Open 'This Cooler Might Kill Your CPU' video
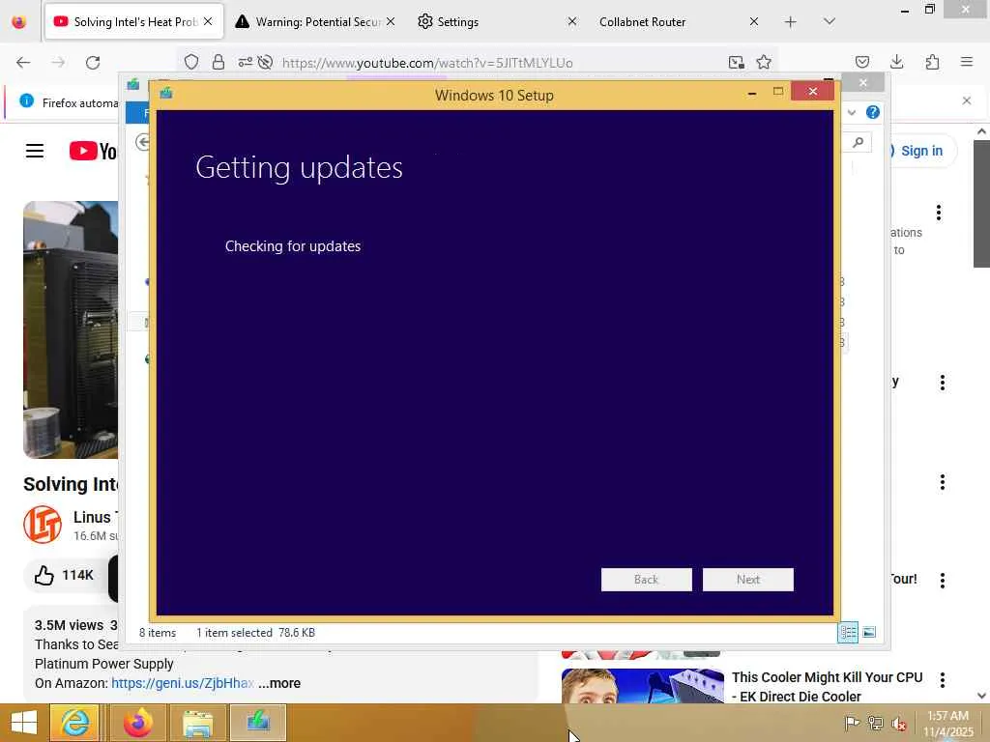Image resolution: width=990 pixels, height=742 pixels. pos(828,687)
